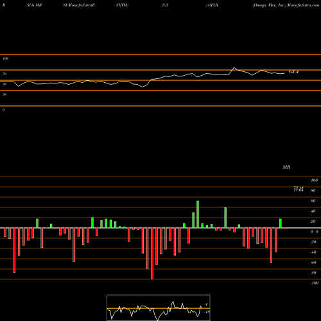
Task: Click the 80 label on the MR axis
Action: [313, 191]
